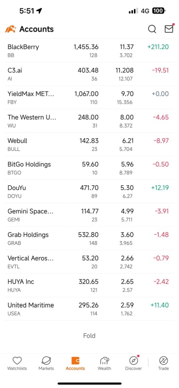Open the Webull BULL holding
The width and height of the screenshot is (179, 388).
coord(89,145)
